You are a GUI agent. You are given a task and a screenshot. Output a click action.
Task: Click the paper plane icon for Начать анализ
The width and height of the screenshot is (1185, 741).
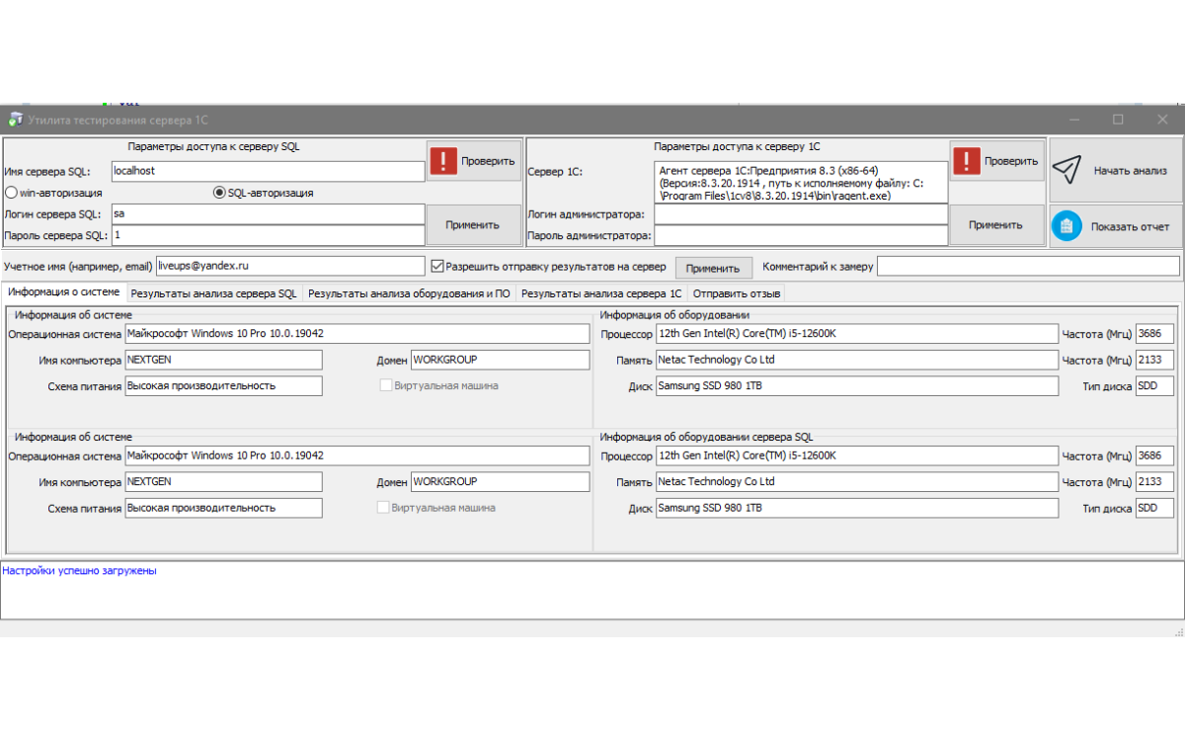point(1066,170)
